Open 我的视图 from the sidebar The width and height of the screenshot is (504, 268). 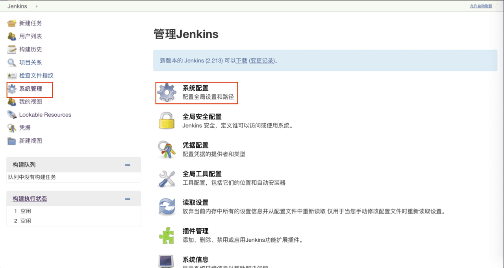(x=31, y=102)
